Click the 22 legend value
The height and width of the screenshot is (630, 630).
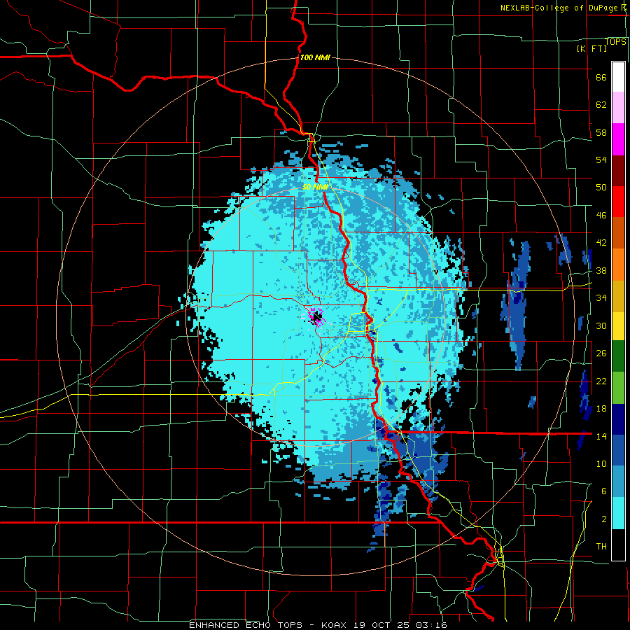601,381
